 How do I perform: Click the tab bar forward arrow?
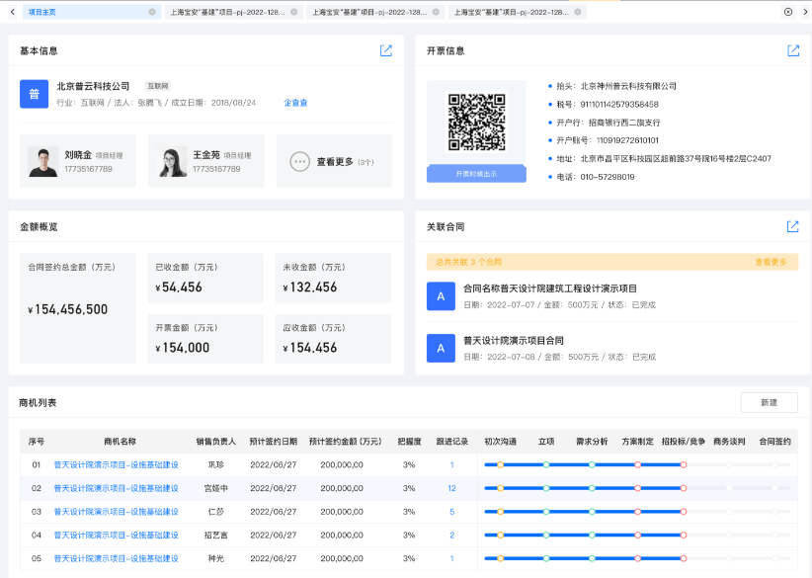coord(805,12)
